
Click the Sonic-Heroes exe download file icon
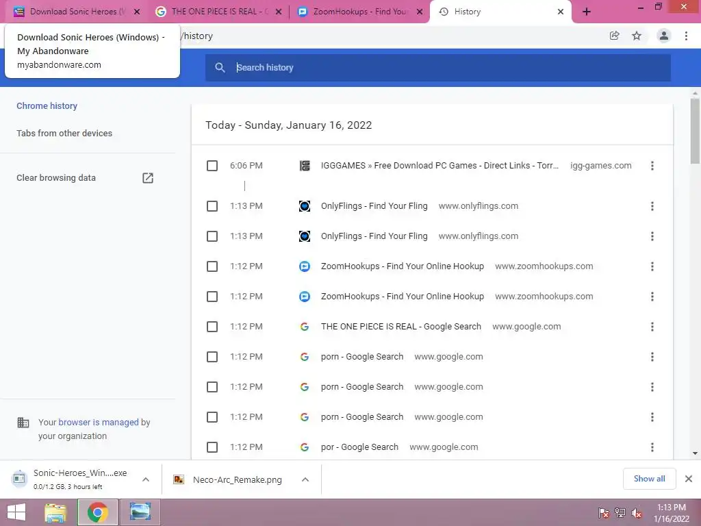(18, 479)
